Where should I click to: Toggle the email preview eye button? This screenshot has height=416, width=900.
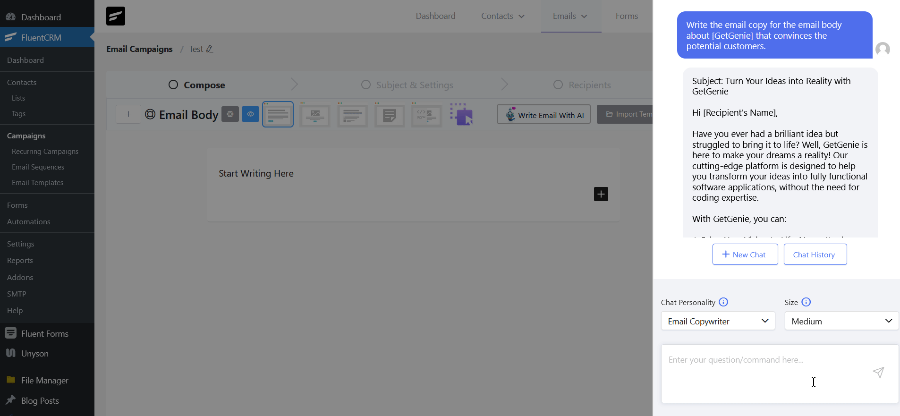click(x=250, y=114)
